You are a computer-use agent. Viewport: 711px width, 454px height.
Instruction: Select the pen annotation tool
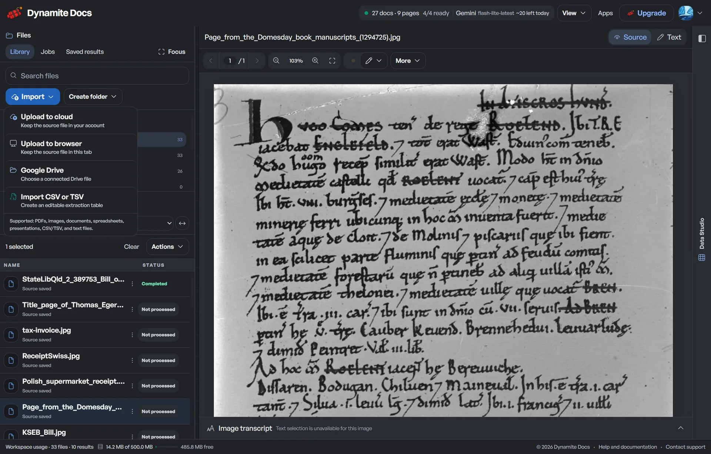pos(368,61)
